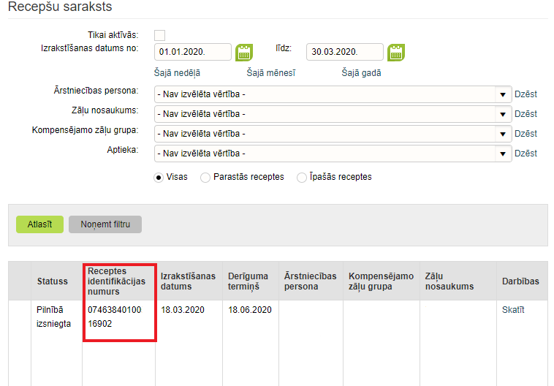Set range using 'Šajā gadā' link
The image size is (554, 386).
[362, 73]
